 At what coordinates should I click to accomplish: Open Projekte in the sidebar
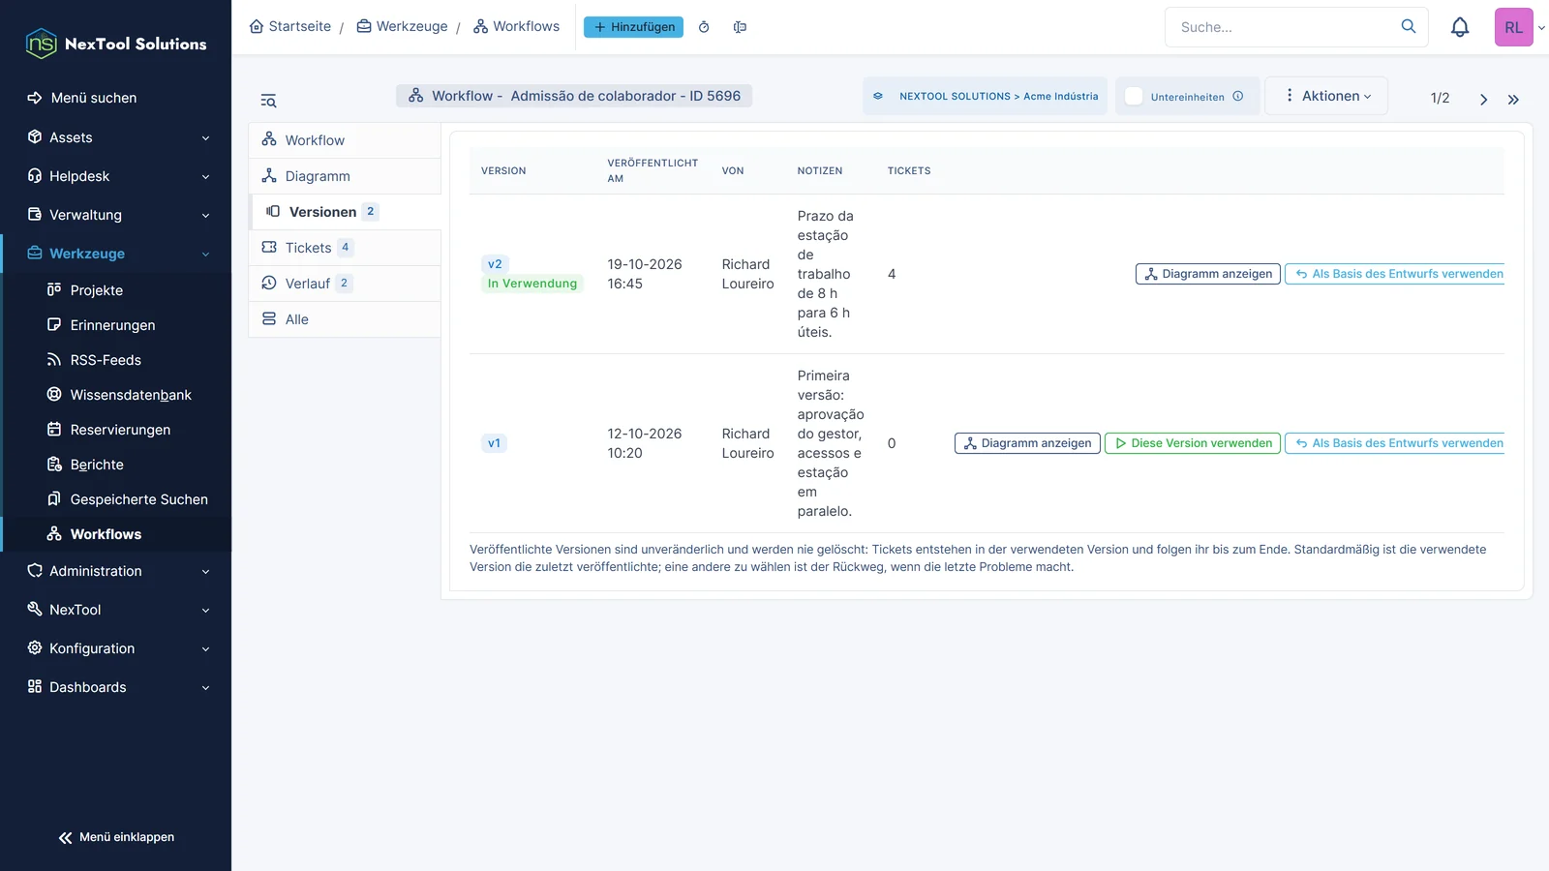(x=116, y=290)
